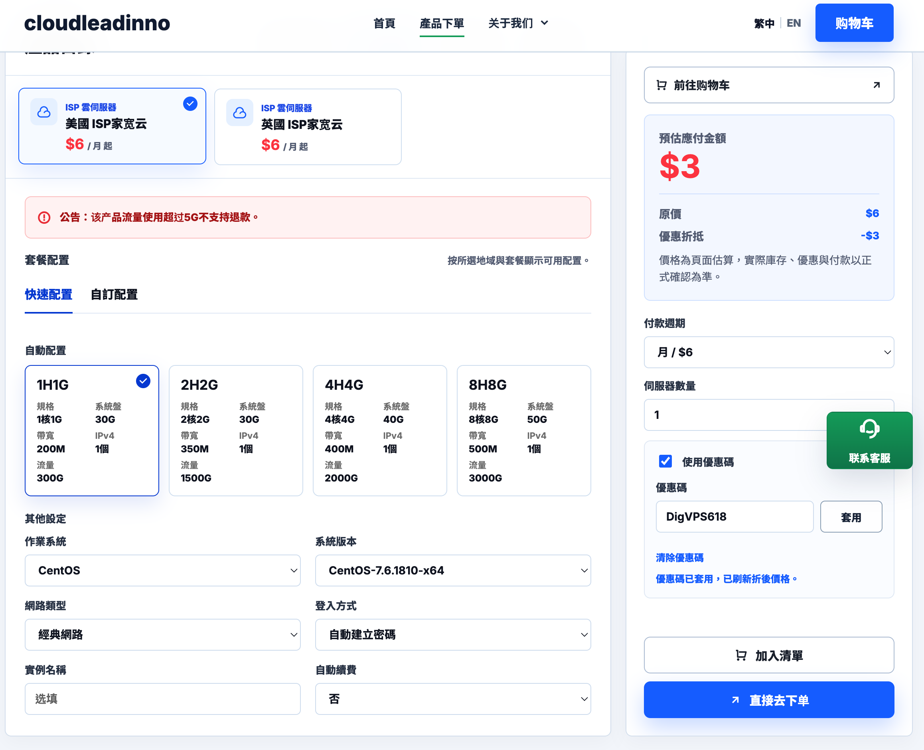Click the shopping cart icon beside 前往购物车
Image resolution: width=924 pixels, height=750 pixels.
661,85
